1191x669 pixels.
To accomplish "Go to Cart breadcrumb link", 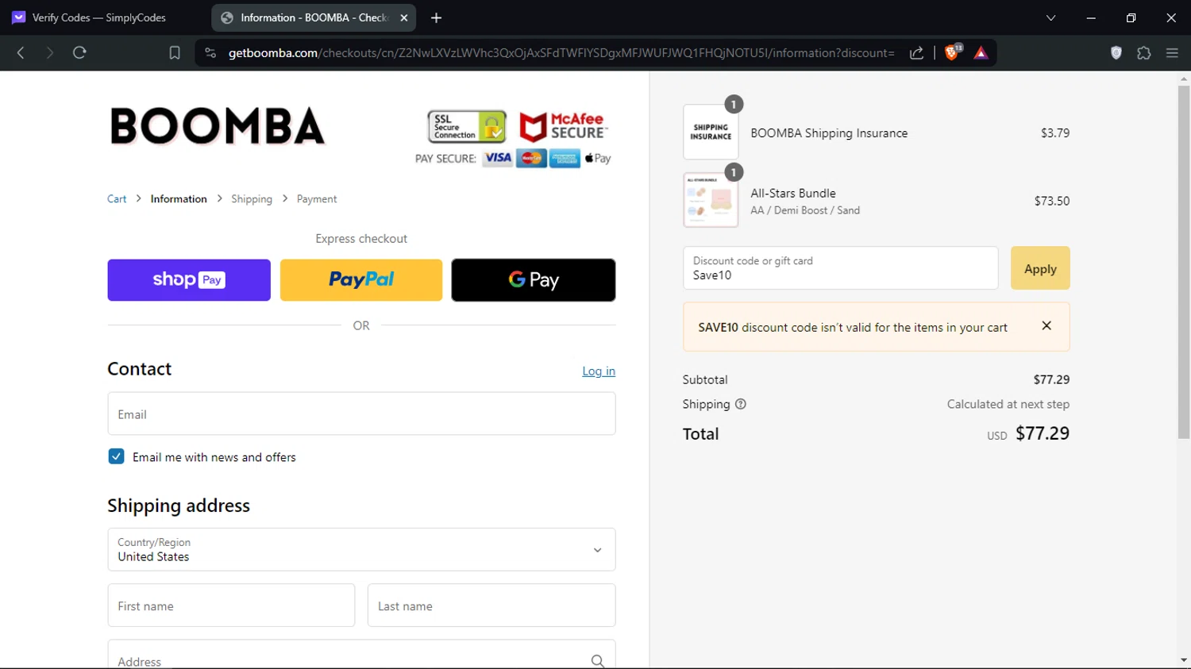I will tap(117, 199).
